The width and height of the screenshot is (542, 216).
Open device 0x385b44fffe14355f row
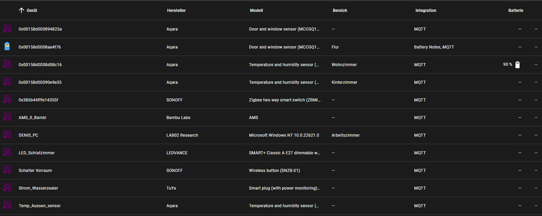38,100
